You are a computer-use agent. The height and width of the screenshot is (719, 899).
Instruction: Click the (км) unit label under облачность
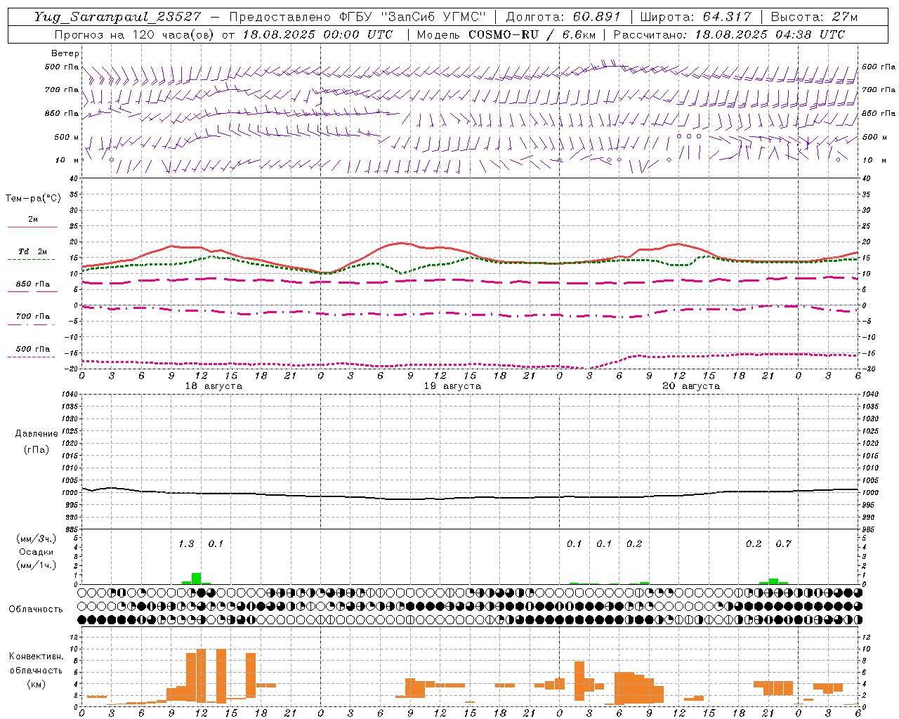coord(36,684)
